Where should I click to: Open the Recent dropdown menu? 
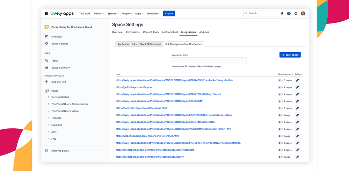[99, 14]
